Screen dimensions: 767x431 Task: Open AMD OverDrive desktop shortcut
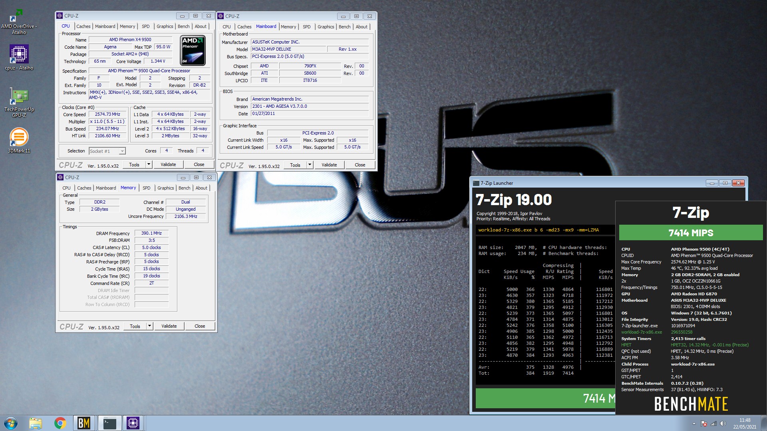click(19, 22)
